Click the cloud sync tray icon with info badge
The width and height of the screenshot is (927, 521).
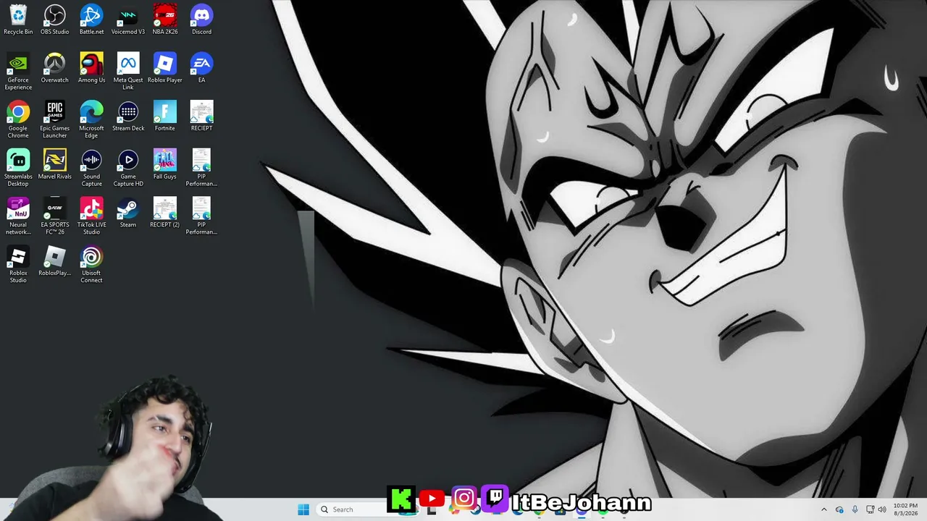click(839, 509)
